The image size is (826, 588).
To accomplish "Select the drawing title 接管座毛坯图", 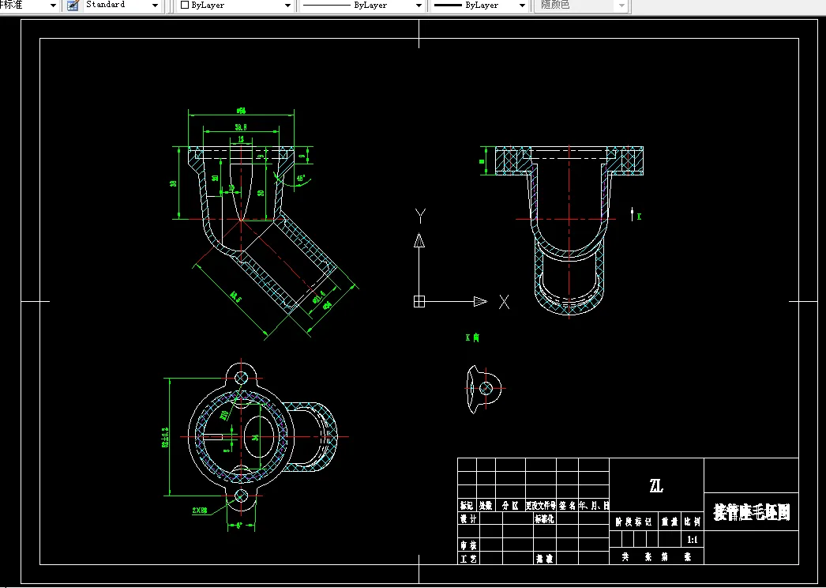I will point(752,512).
